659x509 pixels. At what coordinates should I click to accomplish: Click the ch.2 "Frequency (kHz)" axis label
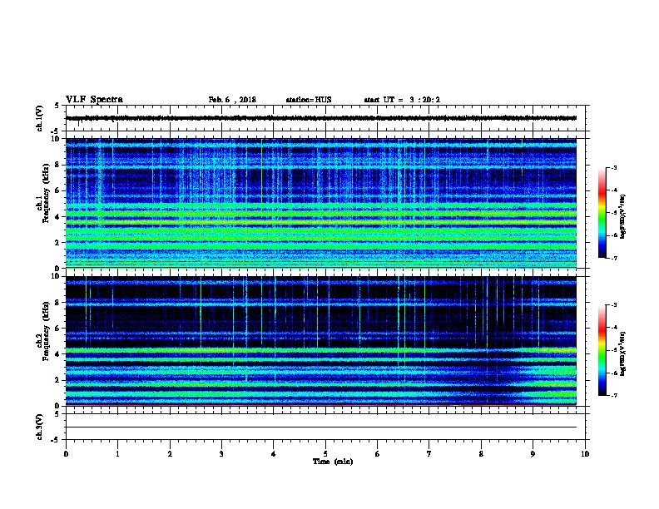click(x=46, y=330)
